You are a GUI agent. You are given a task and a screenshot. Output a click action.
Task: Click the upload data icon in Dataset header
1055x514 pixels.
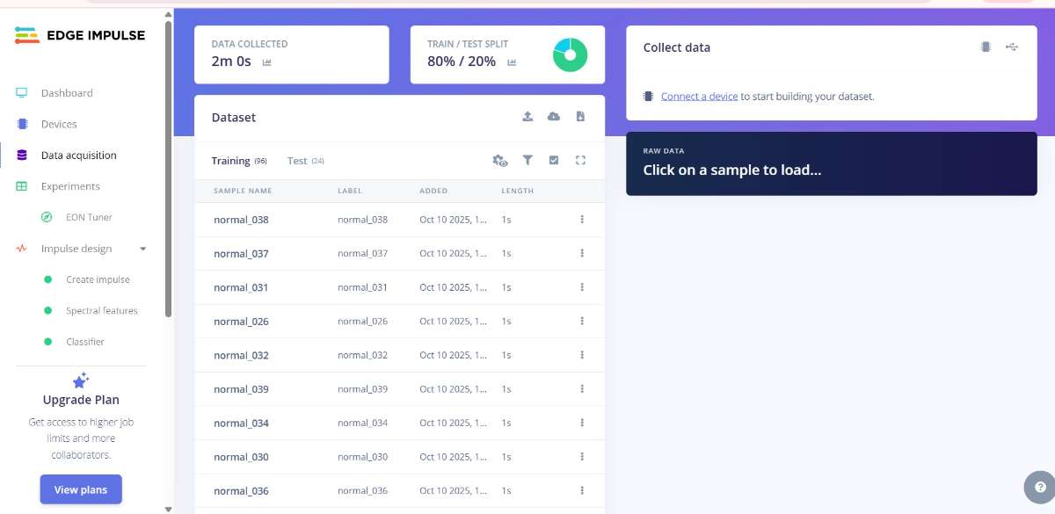tap(527, 117)
